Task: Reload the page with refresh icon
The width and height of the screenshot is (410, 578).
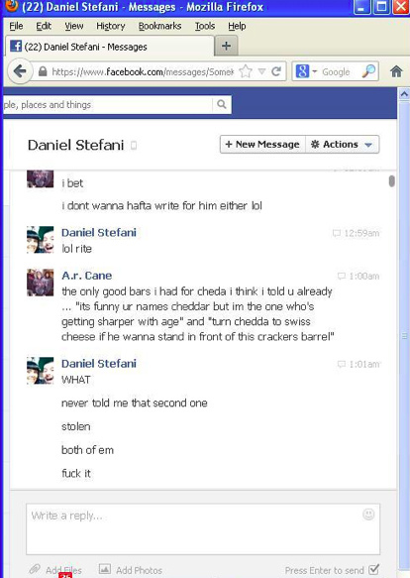Action: pos(276,71)
